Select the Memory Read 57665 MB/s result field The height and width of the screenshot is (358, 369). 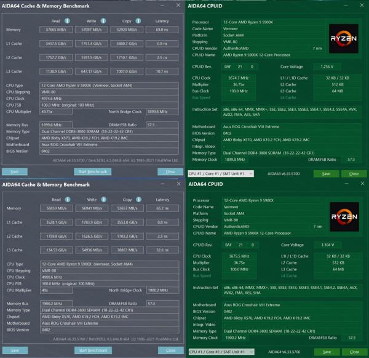click(55, 30)
